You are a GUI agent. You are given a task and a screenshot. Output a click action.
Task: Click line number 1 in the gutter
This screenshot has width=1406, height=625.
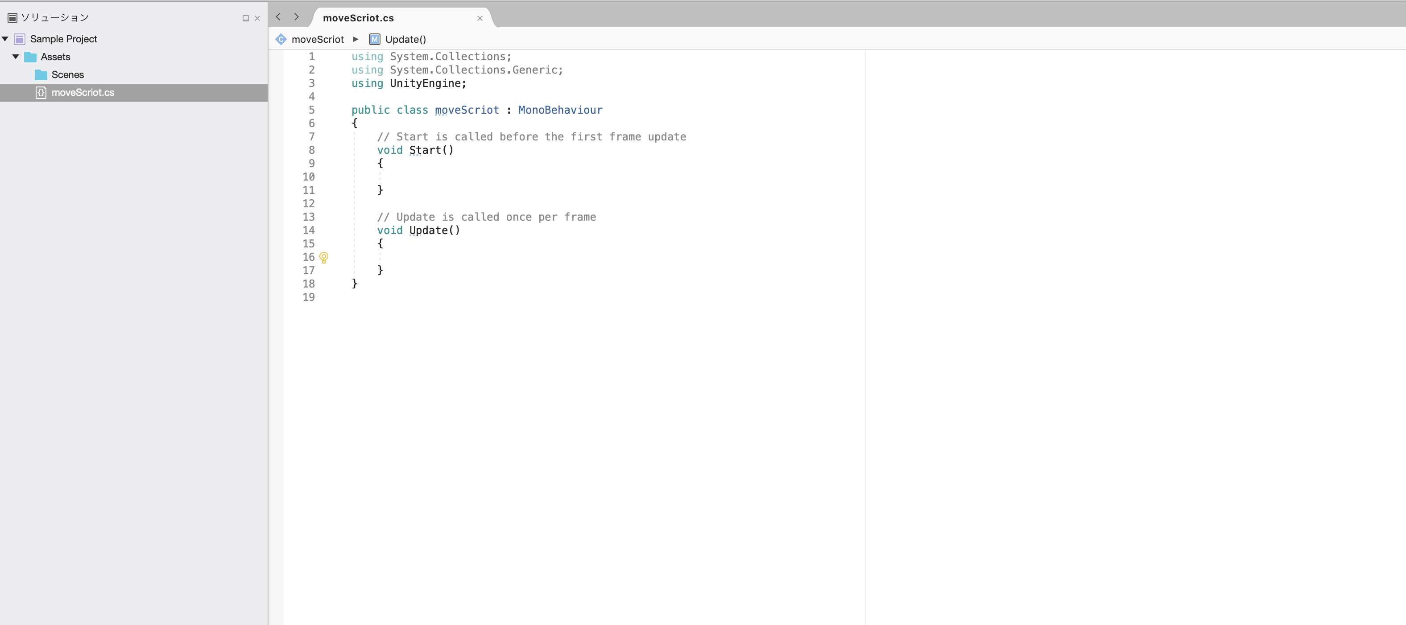click(x=312, y=57)
